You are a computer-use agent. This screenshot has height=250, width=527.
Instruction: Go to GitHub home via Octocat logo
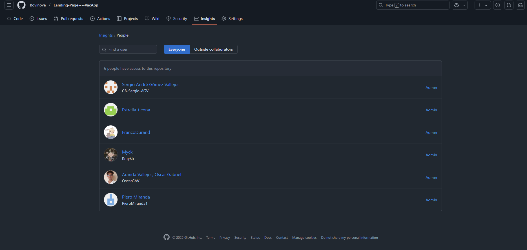pos(21,5)
